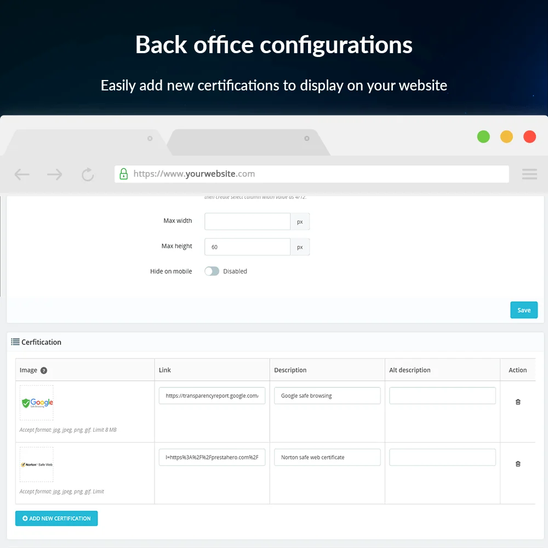This screenshot has height=548, width=548.
Task: Delete the Norton safe web certification
Action: [x=518, y=464]
